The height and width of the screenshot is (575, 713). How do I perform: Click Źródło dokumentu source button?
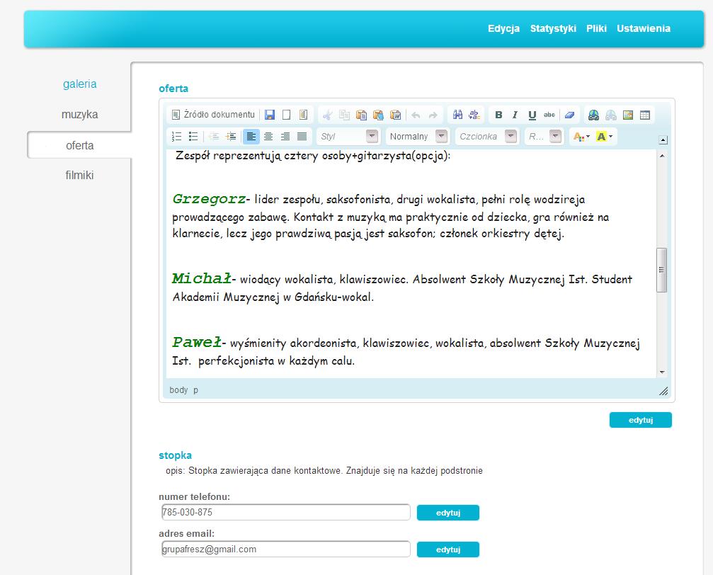click(x=213, y=115)
